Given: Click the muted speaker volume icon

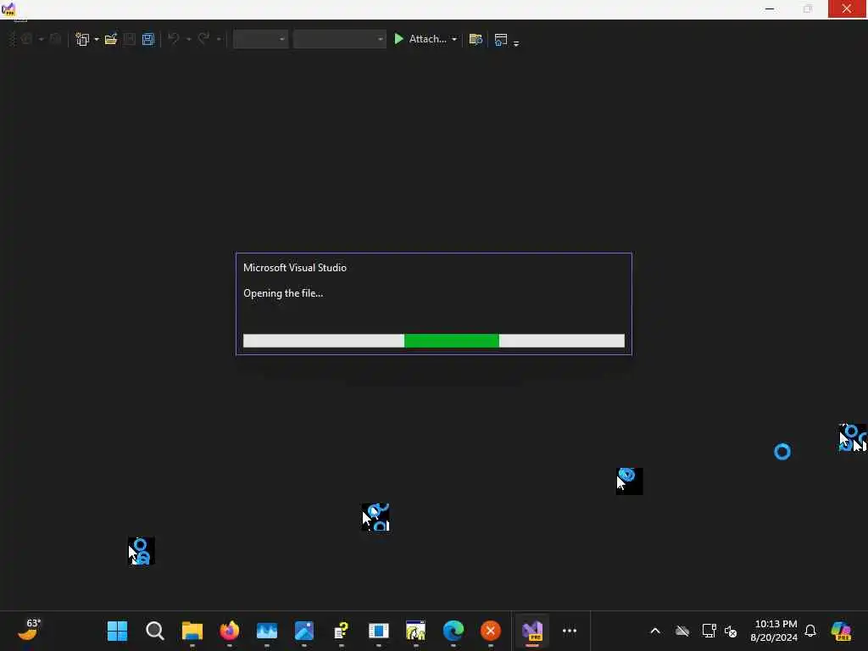Looking at the screenshot, I should pos(731,631).
